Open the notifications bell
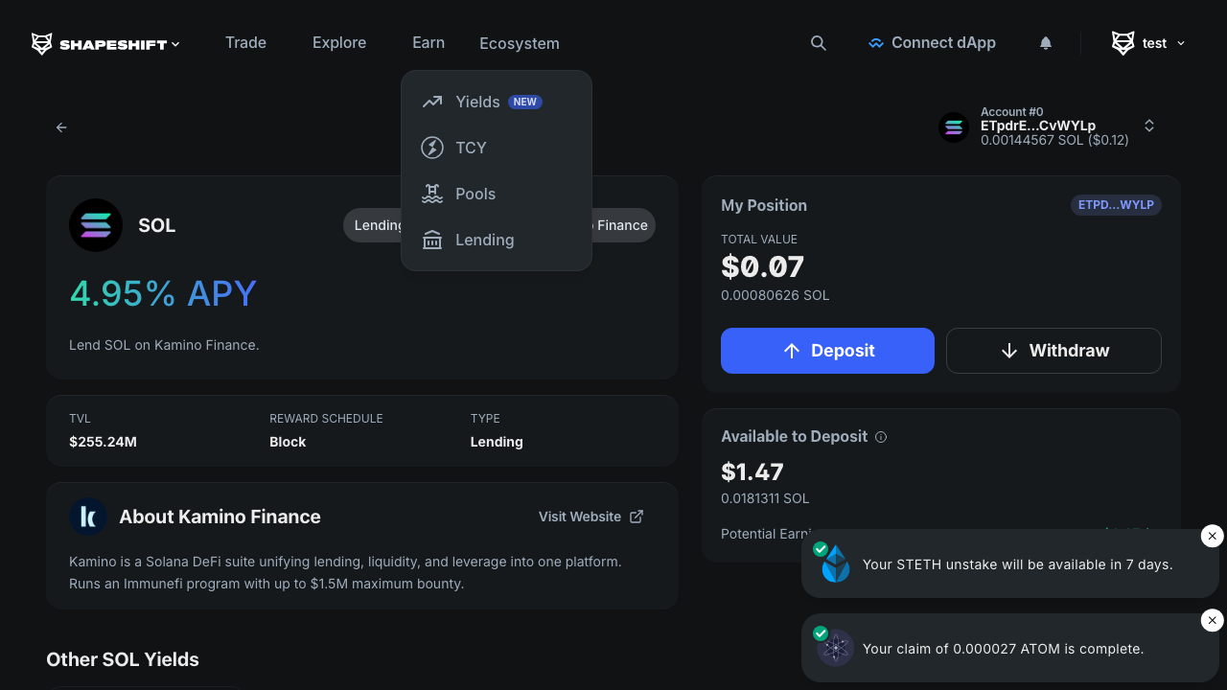Screen dimensions: 1227x690 click(x=1046, y=43)
